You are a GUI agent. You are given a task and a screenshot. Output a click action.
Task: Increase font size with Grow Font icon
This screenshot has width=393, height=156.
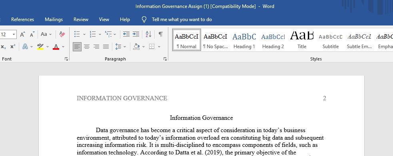coord(22,34)
